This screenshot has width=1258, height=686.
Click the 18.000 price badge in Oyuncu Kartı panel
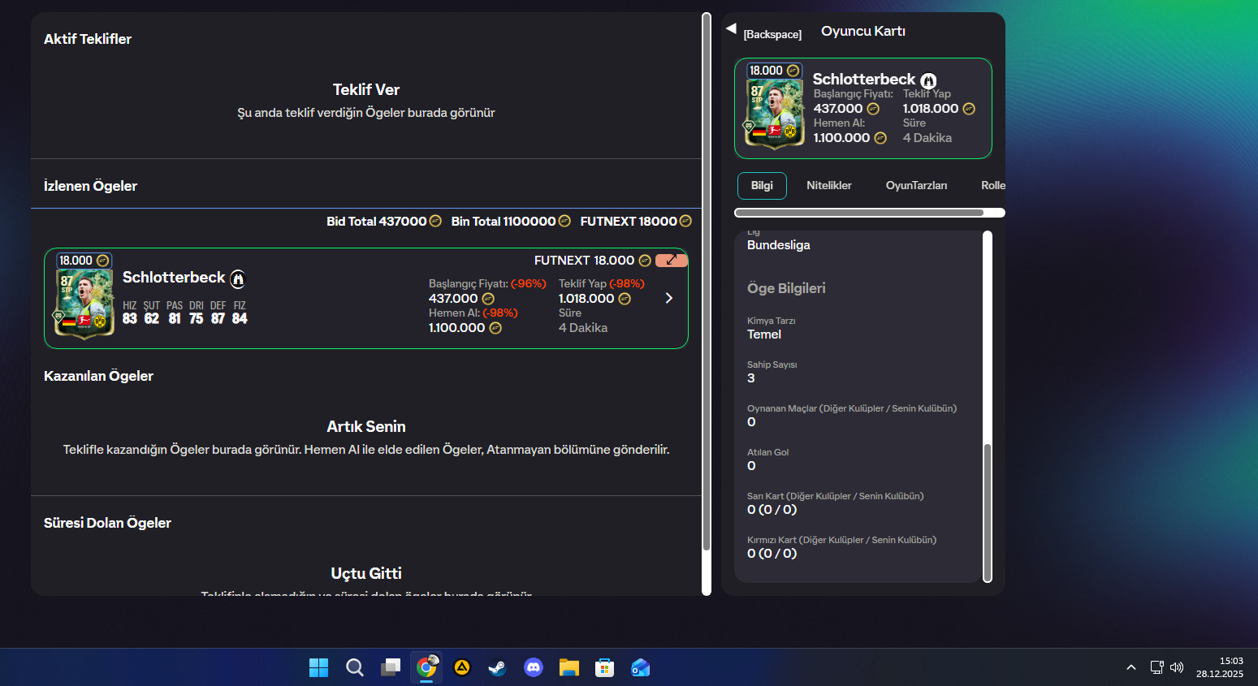pyautogui.click(x=774, y=71)
